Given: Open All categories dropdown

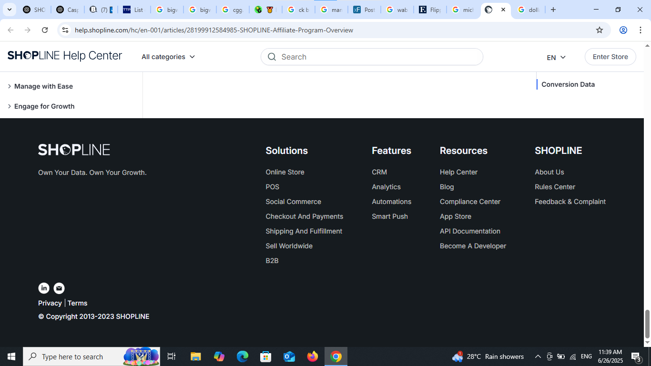Looking at the screenshot, I should (x=168, y=57).
